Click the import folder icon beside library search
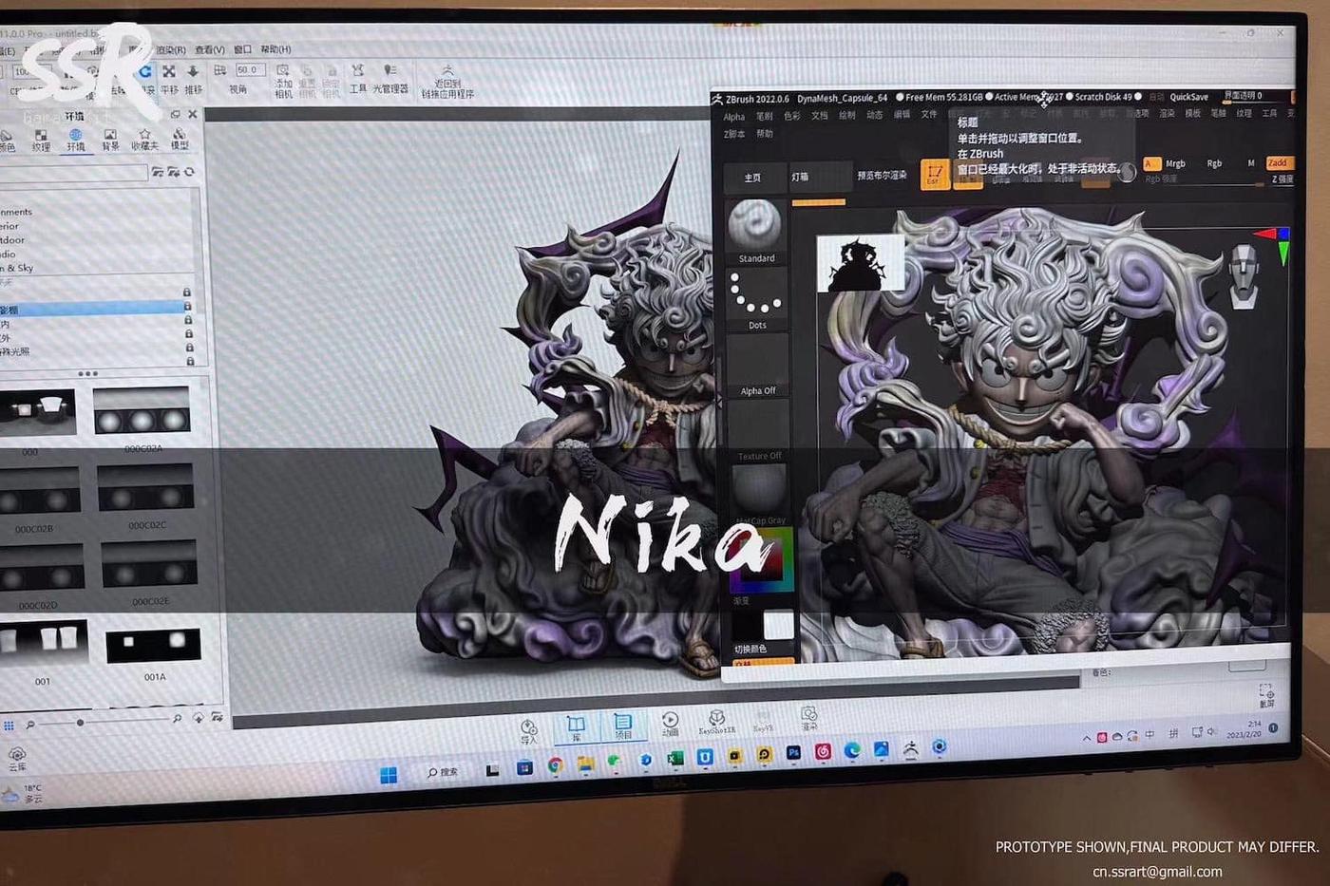Image resolution: width=1330 pixels, height=886 pixels. point(174,172)
